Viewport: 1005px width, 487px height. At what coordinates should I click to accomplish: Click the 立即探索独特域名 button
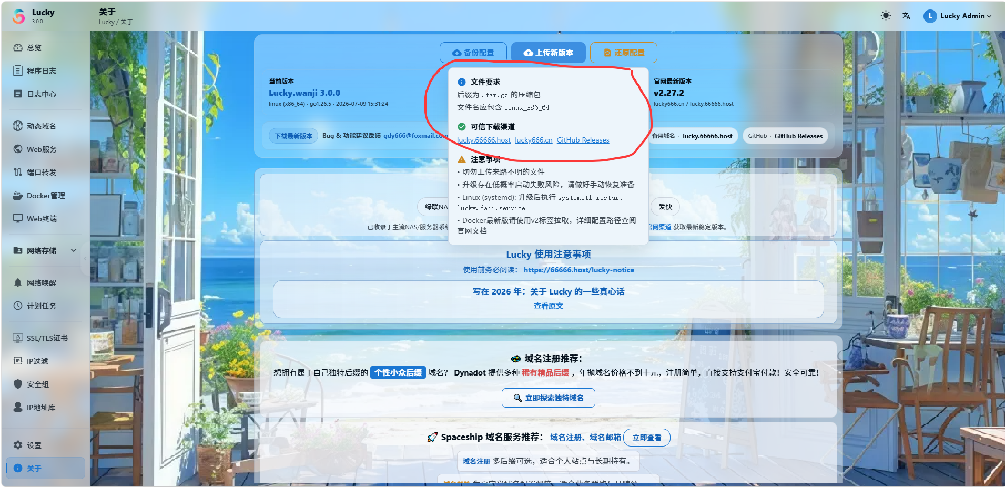(549, 398)
